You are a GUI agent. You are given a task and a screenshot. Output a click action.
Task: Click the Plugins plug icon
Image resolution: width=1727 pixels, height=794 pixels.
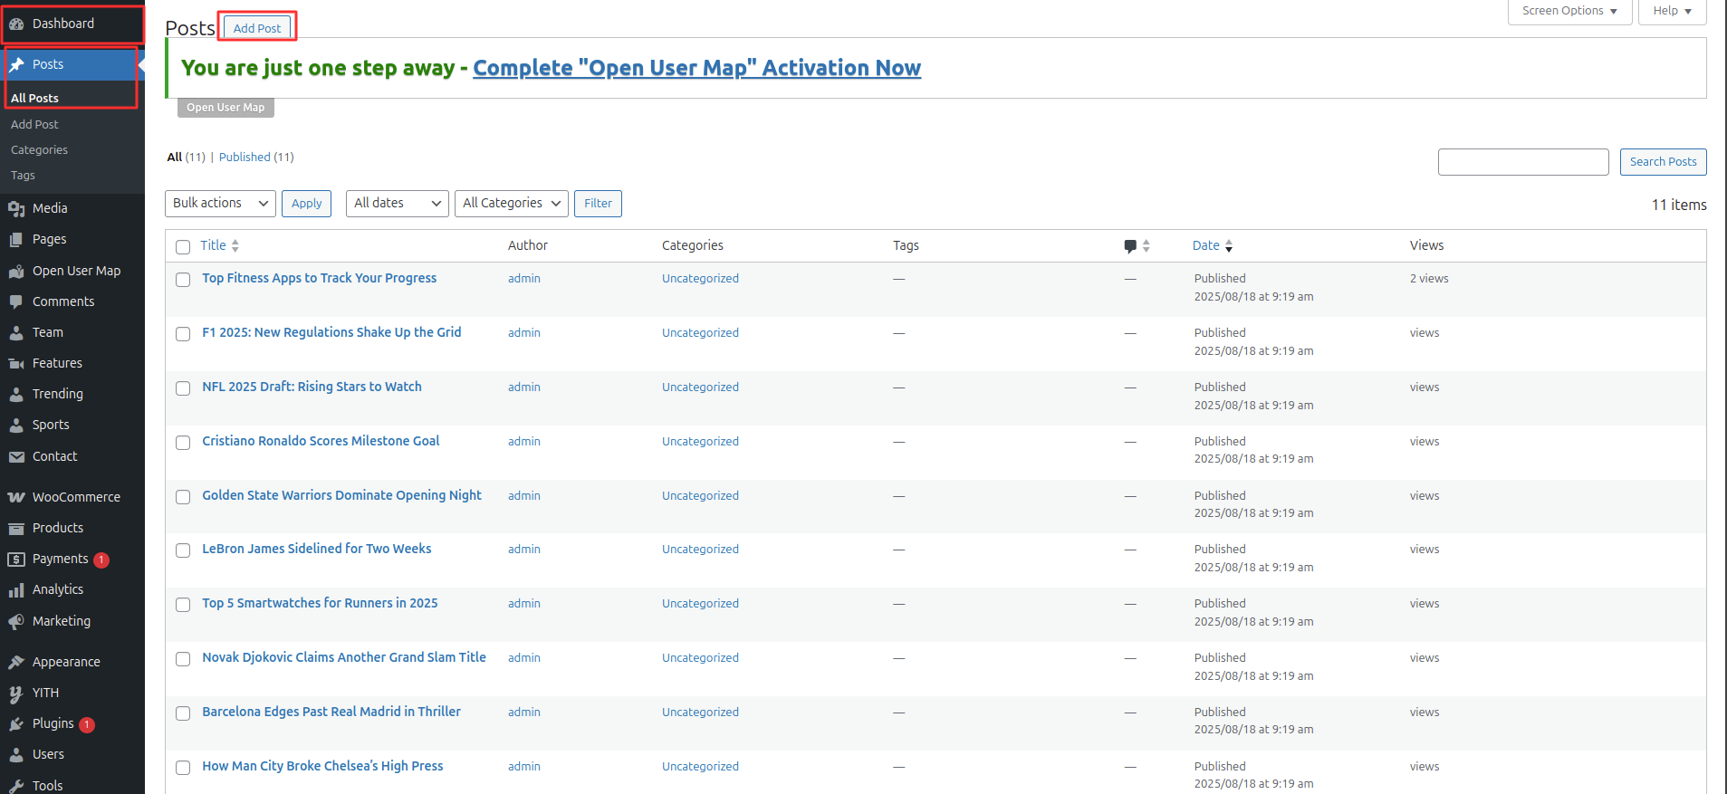[x=16, y=724]
